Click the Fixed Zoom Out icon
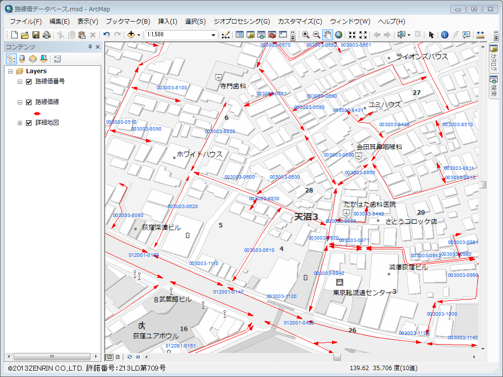Viewport: 503px width, 377px height. pyautogui.click(x=363, y=35)
